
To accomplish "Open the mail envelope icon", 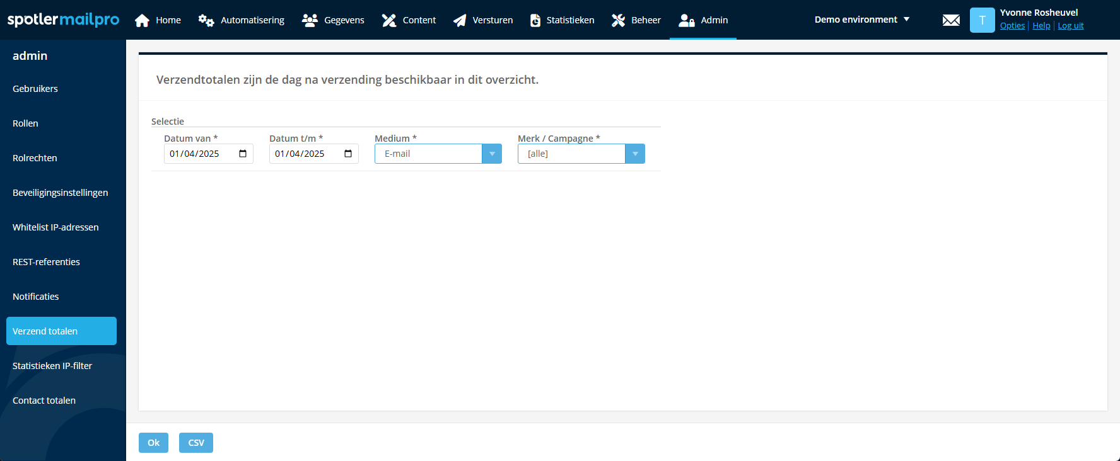I will tap(951, 20).
